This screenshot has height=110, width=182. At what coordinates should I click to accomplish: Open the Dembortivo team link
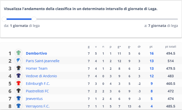pyautogui.click(x=36, y=53)
